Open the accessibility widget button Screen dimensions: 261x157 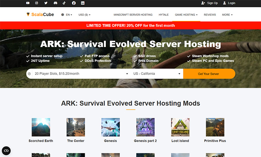pyautogui.click(x=6, y=151)
